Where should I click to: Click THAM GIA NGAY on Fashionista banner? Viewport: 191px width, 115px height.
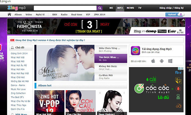[x=89, y=31]
